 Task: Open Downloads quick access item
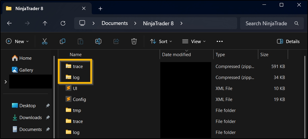point(27,117)
